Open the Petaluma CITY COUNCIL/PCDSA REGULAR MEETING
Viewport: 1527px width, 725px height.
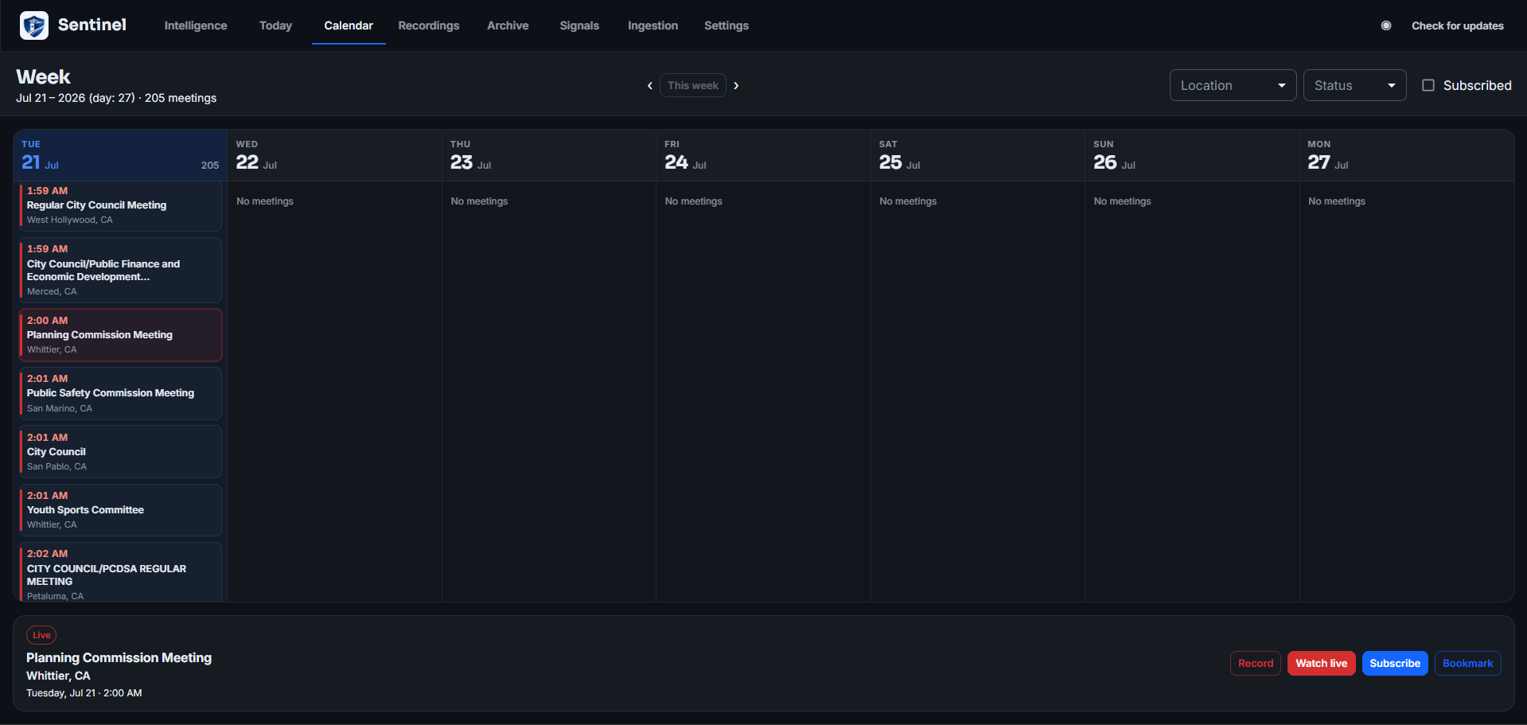(120, 573)
